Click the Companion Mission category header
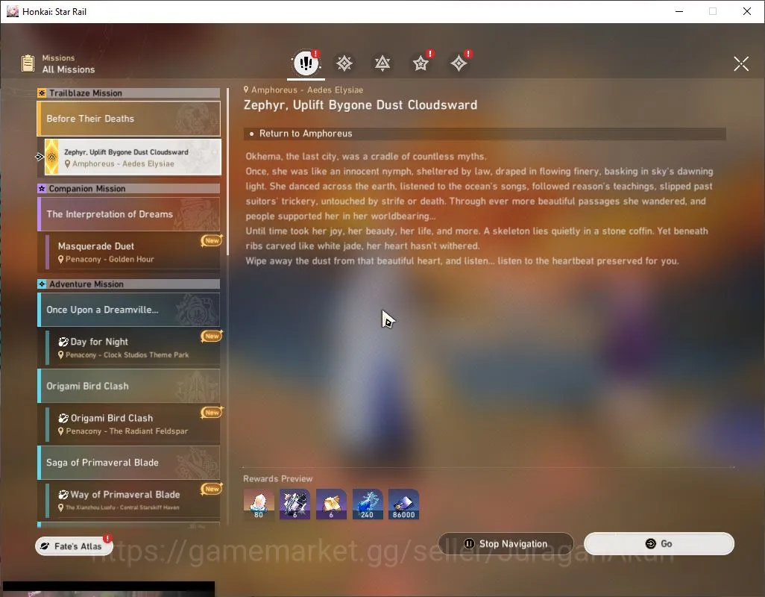The width and height of the screenshot is (765, 597). coord(129,188)
